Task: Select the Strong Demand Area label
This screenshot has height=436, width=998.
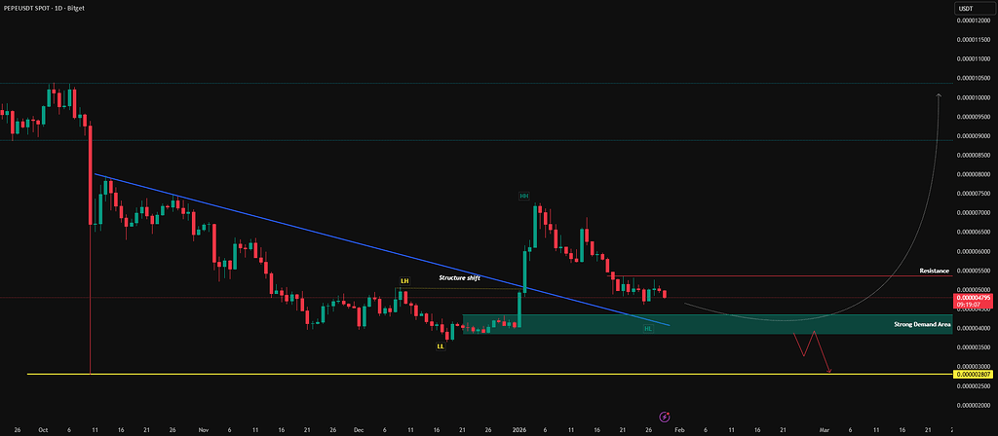Action: [x=921, y=324]
